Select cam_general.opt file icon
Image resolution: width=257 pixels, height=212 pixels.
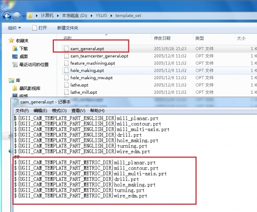(67, 49)
